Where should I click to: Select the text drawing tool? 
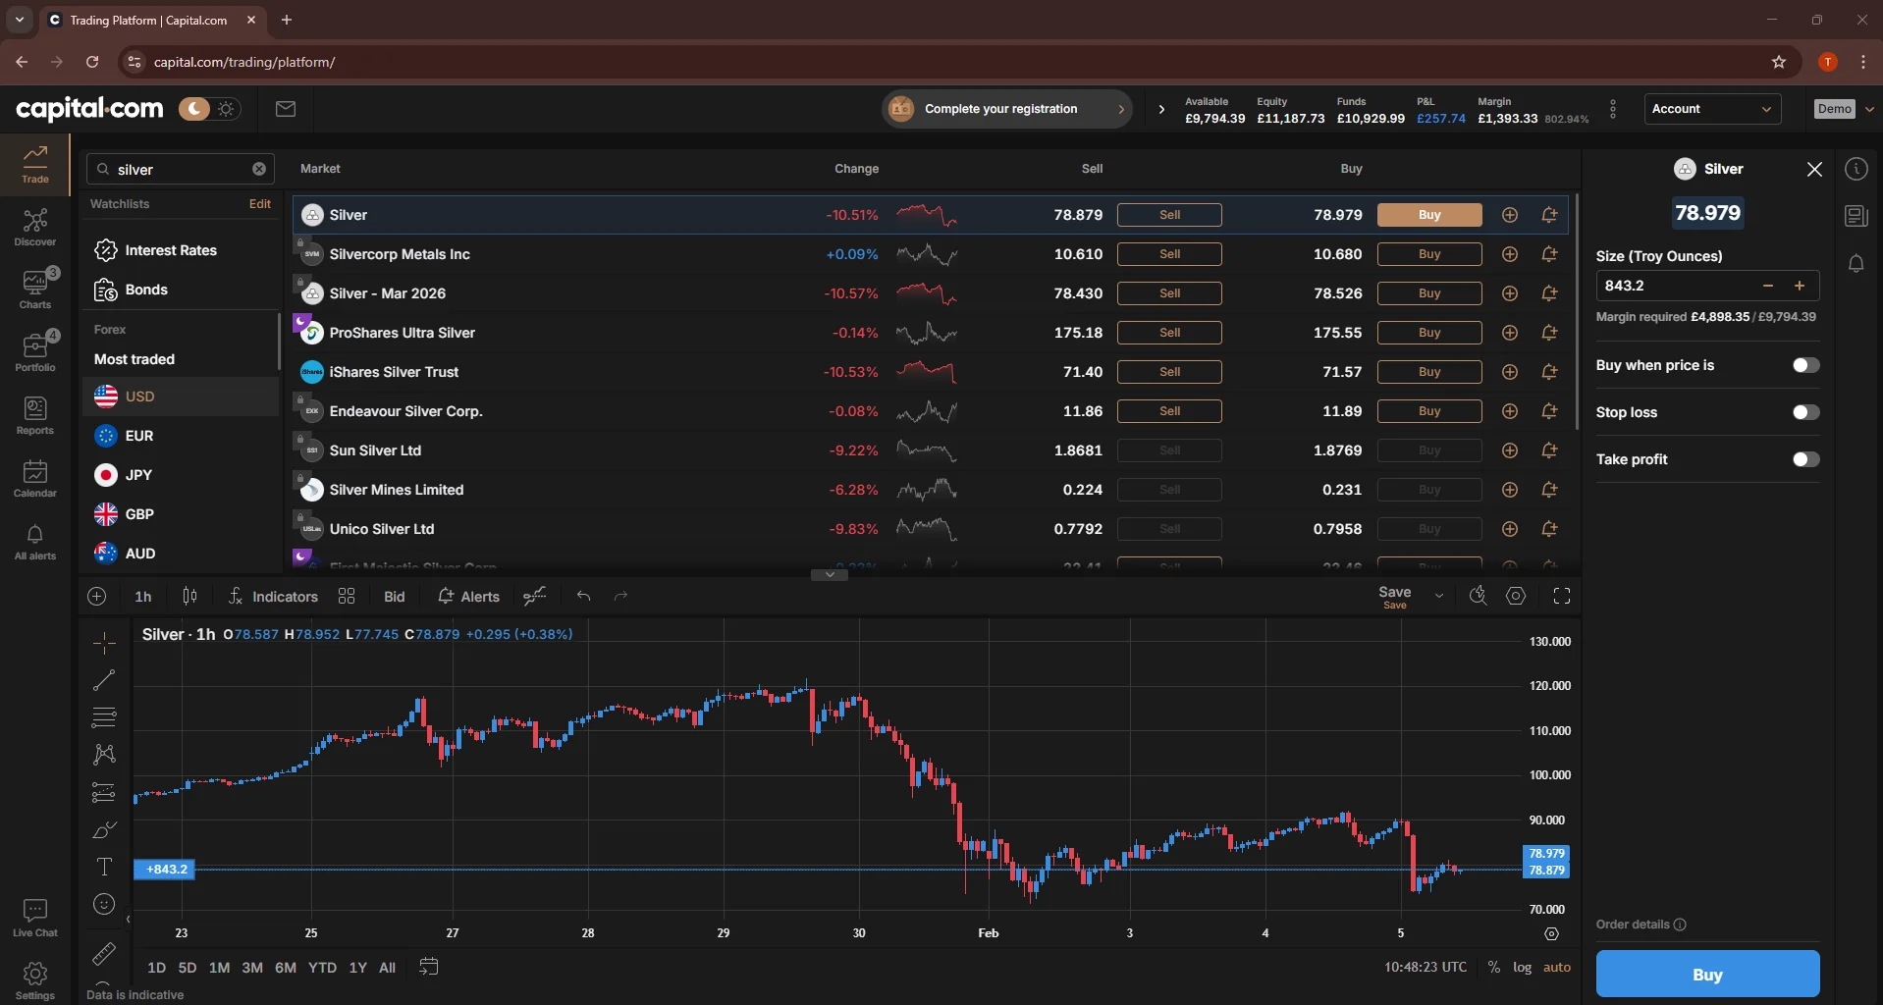104,867
